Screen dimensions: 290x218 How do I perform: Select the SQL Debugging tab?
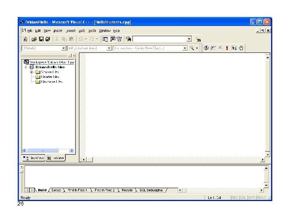coord(151,190)
